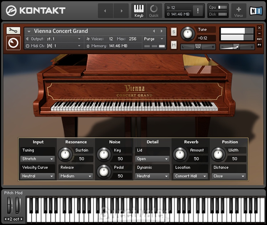Click the Position Width knob
Image resolution: width=267 pixels, height=225 pixels.
click(218, 155)
